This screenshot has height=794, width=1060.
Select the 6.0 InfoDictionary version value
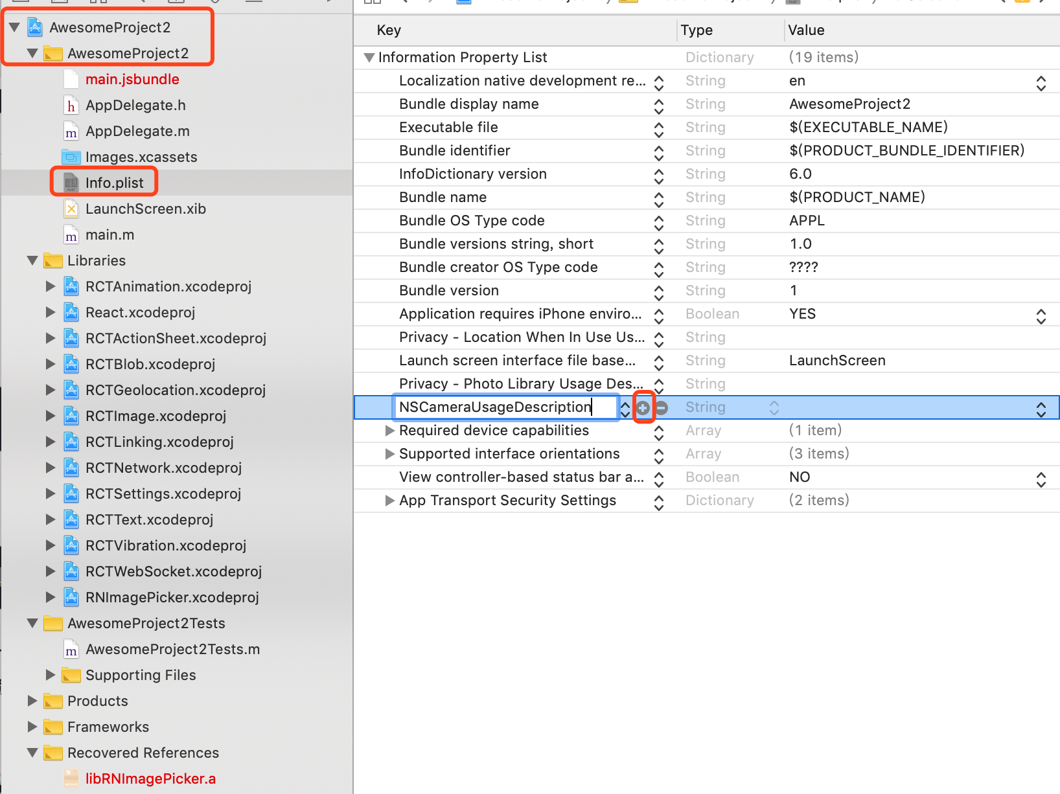[800, 174]
